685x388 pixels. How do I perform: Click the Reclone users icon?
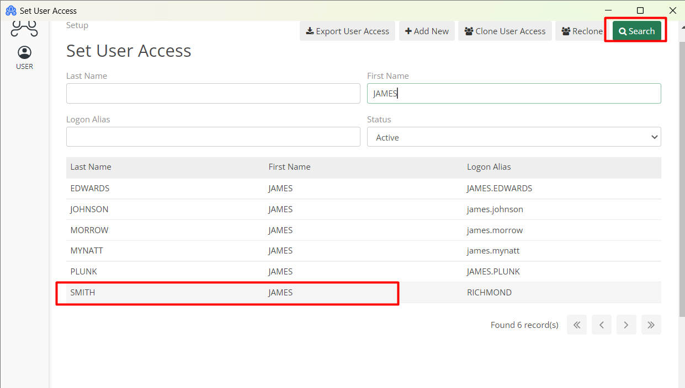pyautogui.click(x=564, y=31)
